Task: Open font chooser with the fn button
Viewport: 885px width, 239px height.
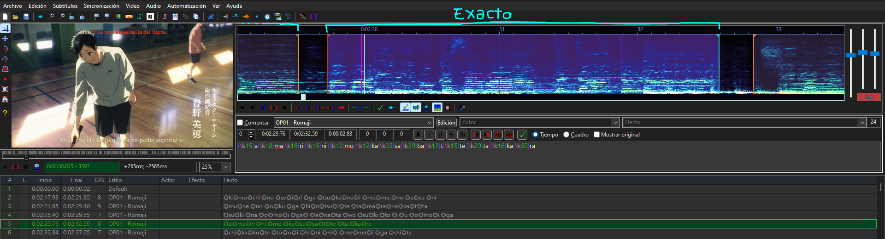Action: click(x=462, y=135)
